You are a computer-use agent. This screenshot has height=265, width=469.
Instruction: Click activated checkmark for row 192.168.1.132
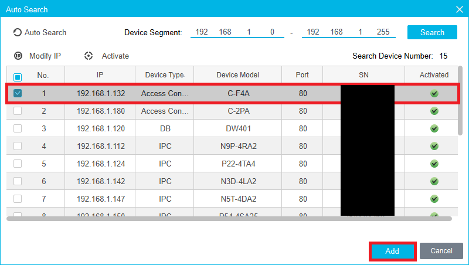434,94
